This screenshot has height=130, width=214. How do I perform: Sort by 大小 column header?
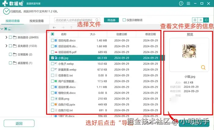click(x=93, y=34)
